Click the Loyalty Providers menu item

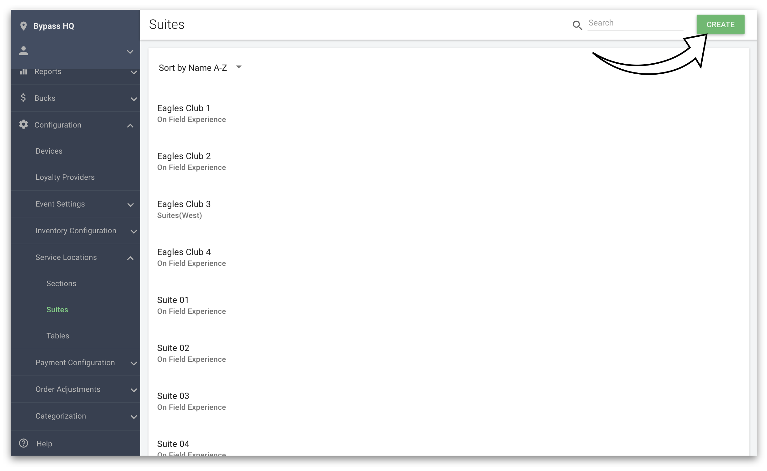pyautogui.click(x=65, y=177)
